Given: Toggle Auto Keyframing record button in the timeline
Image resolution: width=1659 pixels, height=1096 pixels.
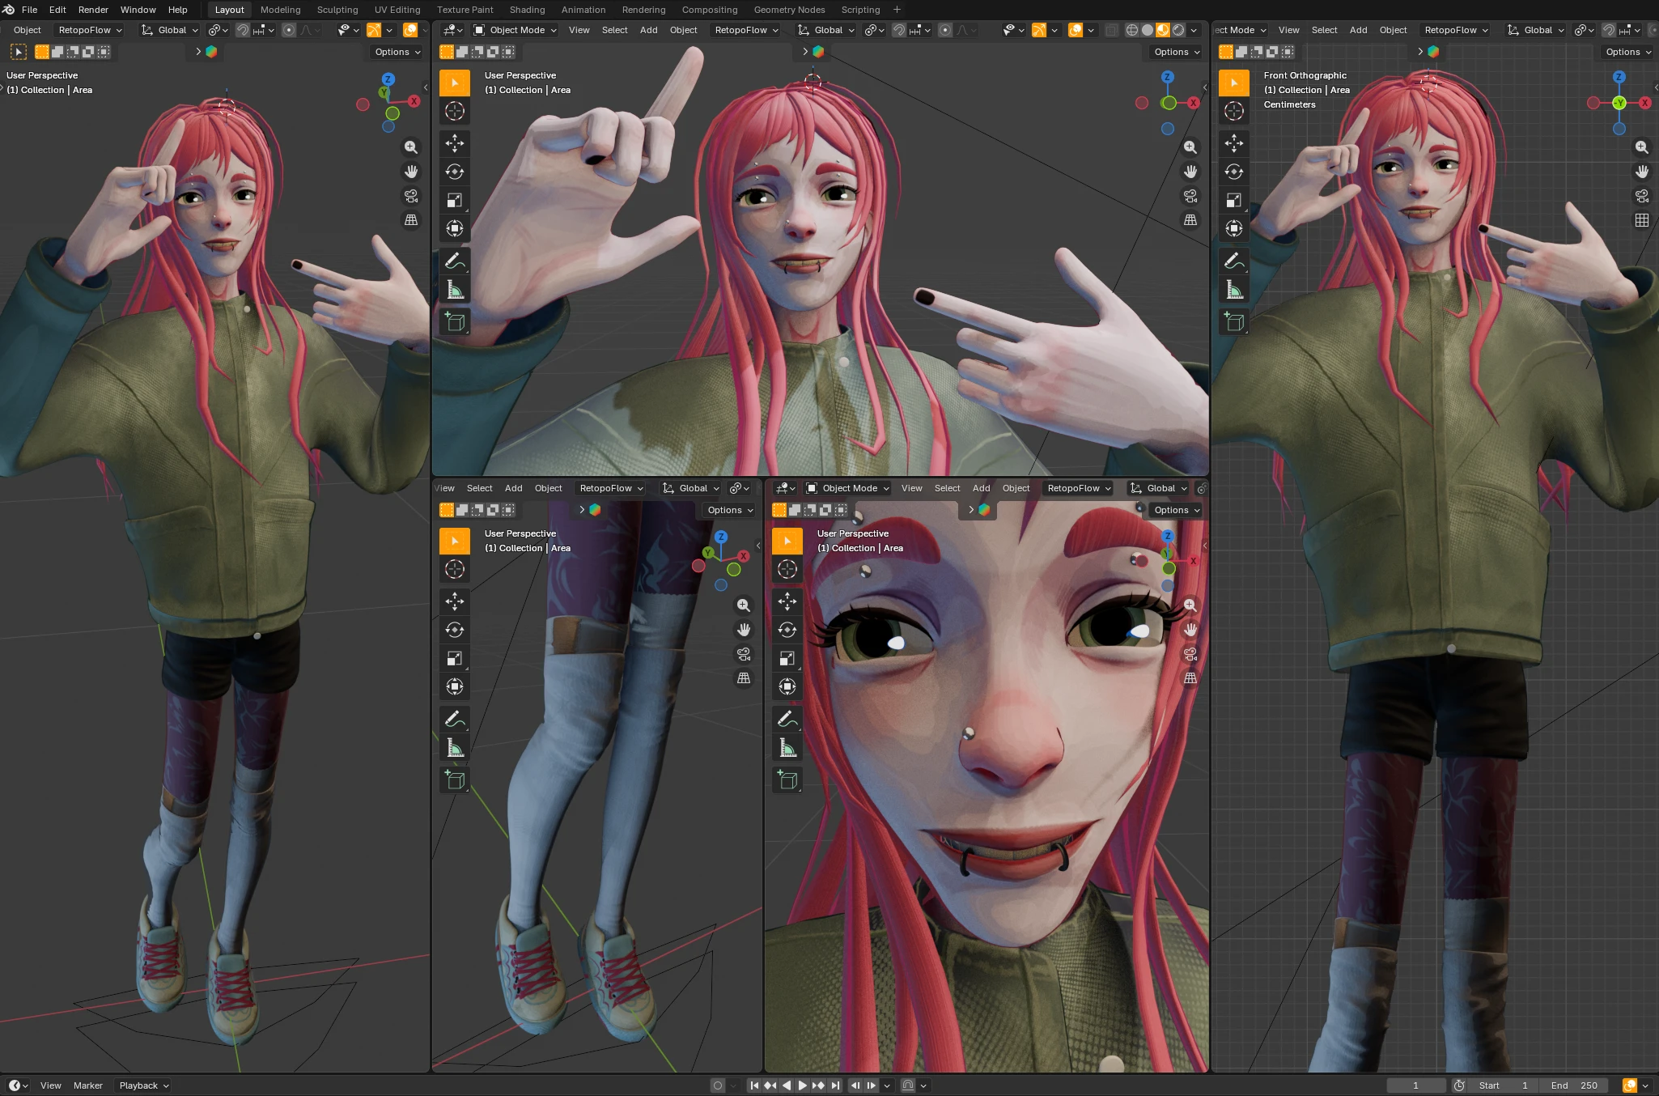Looking at the screenshot, I should click(x=717, y=1085).
